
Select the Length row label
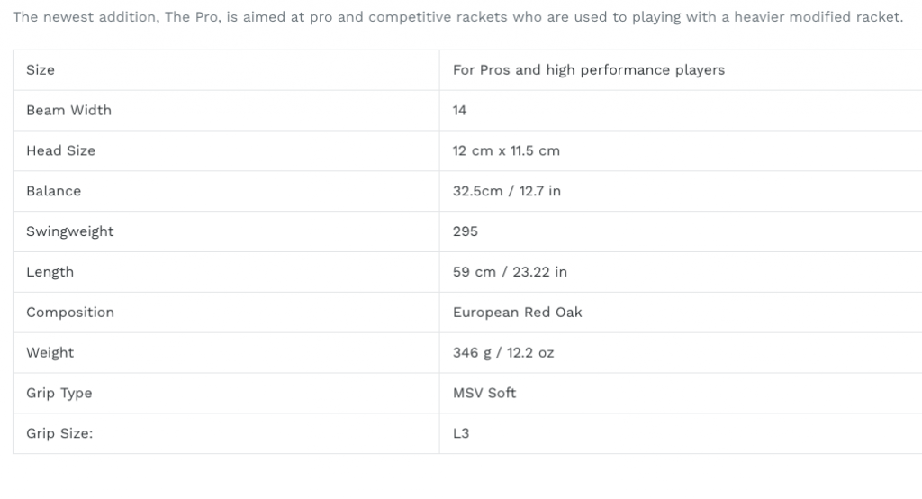pos(50,272)
